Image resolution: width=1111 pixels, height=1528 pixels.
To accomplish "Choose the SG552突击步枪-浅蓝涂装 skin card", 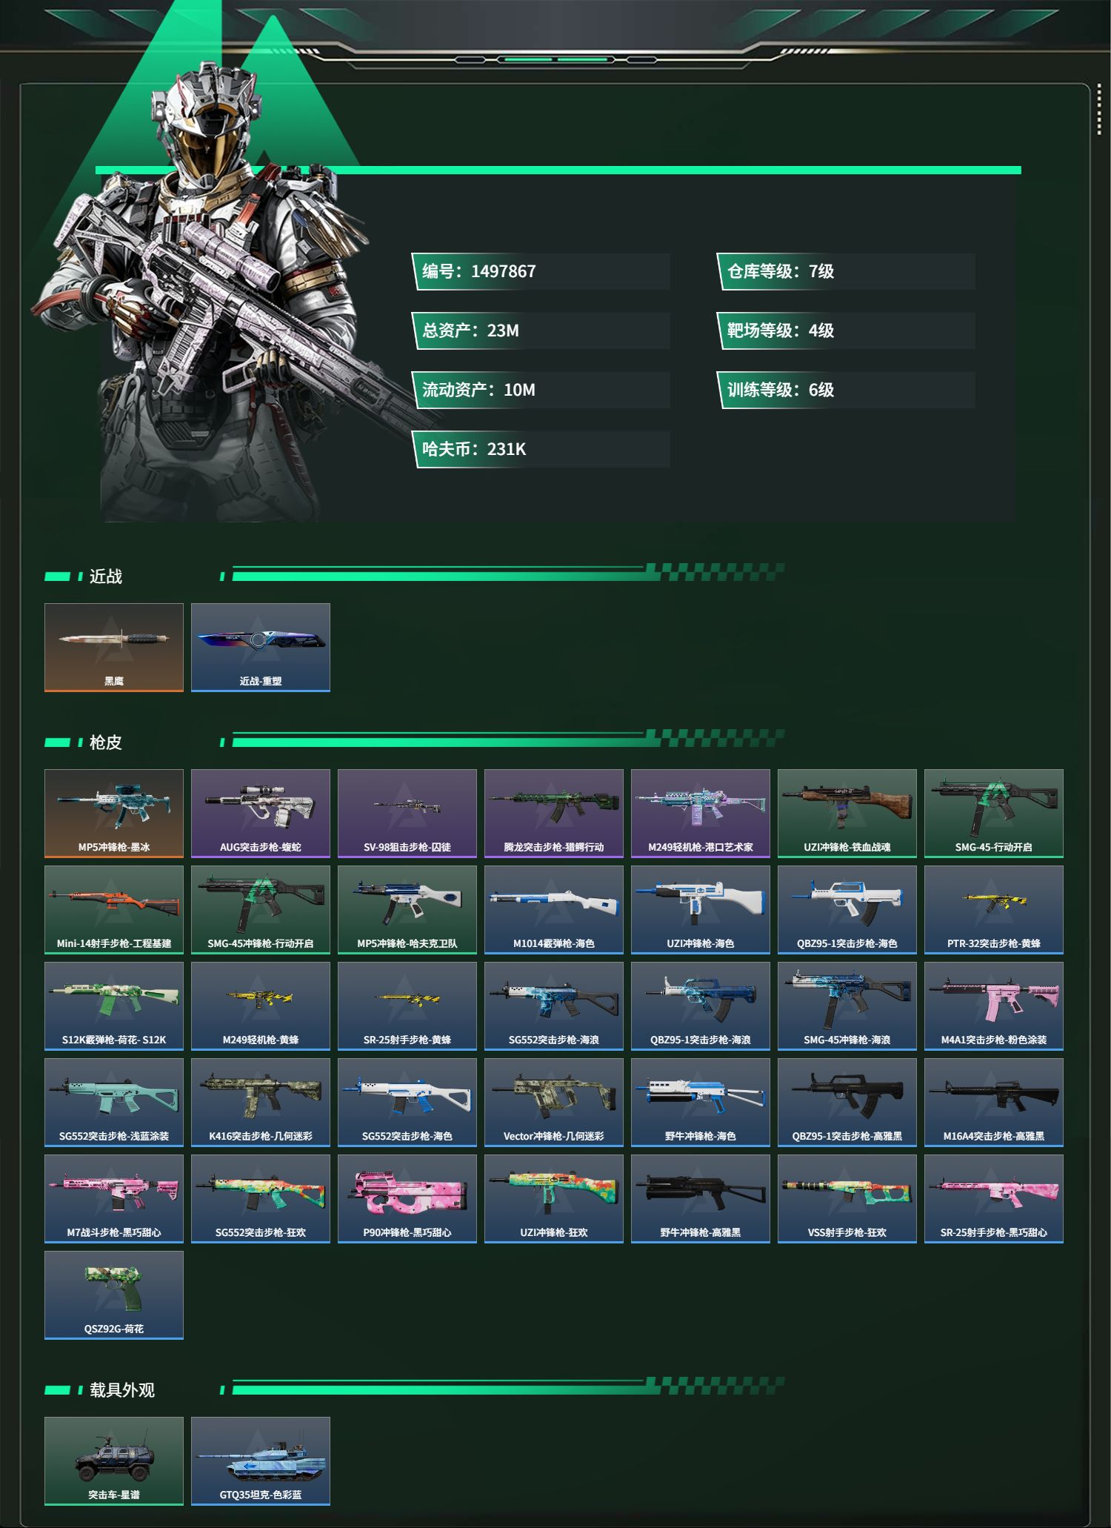I will pos(114,1103).
